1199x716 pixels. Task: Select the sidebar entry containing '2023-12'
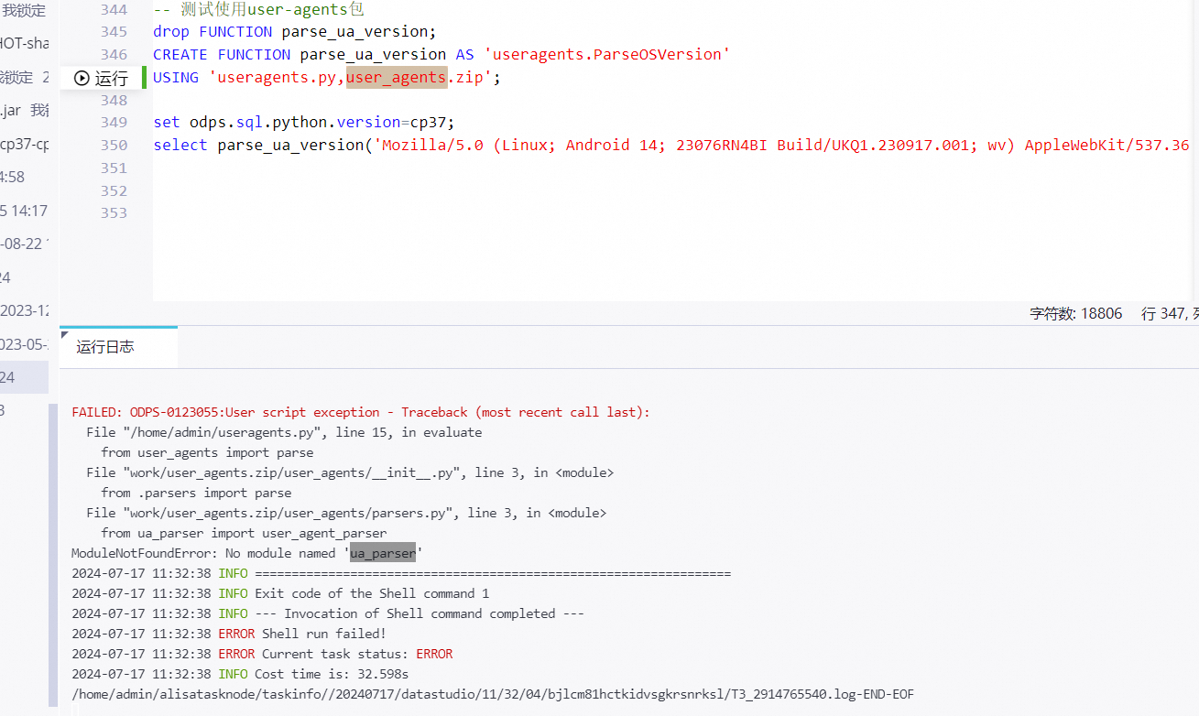25,310
